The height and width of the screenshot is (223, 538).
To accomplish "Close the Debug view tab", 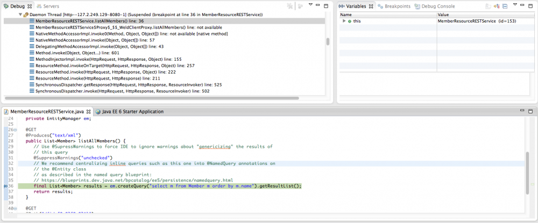I will [x=30, y=6].
